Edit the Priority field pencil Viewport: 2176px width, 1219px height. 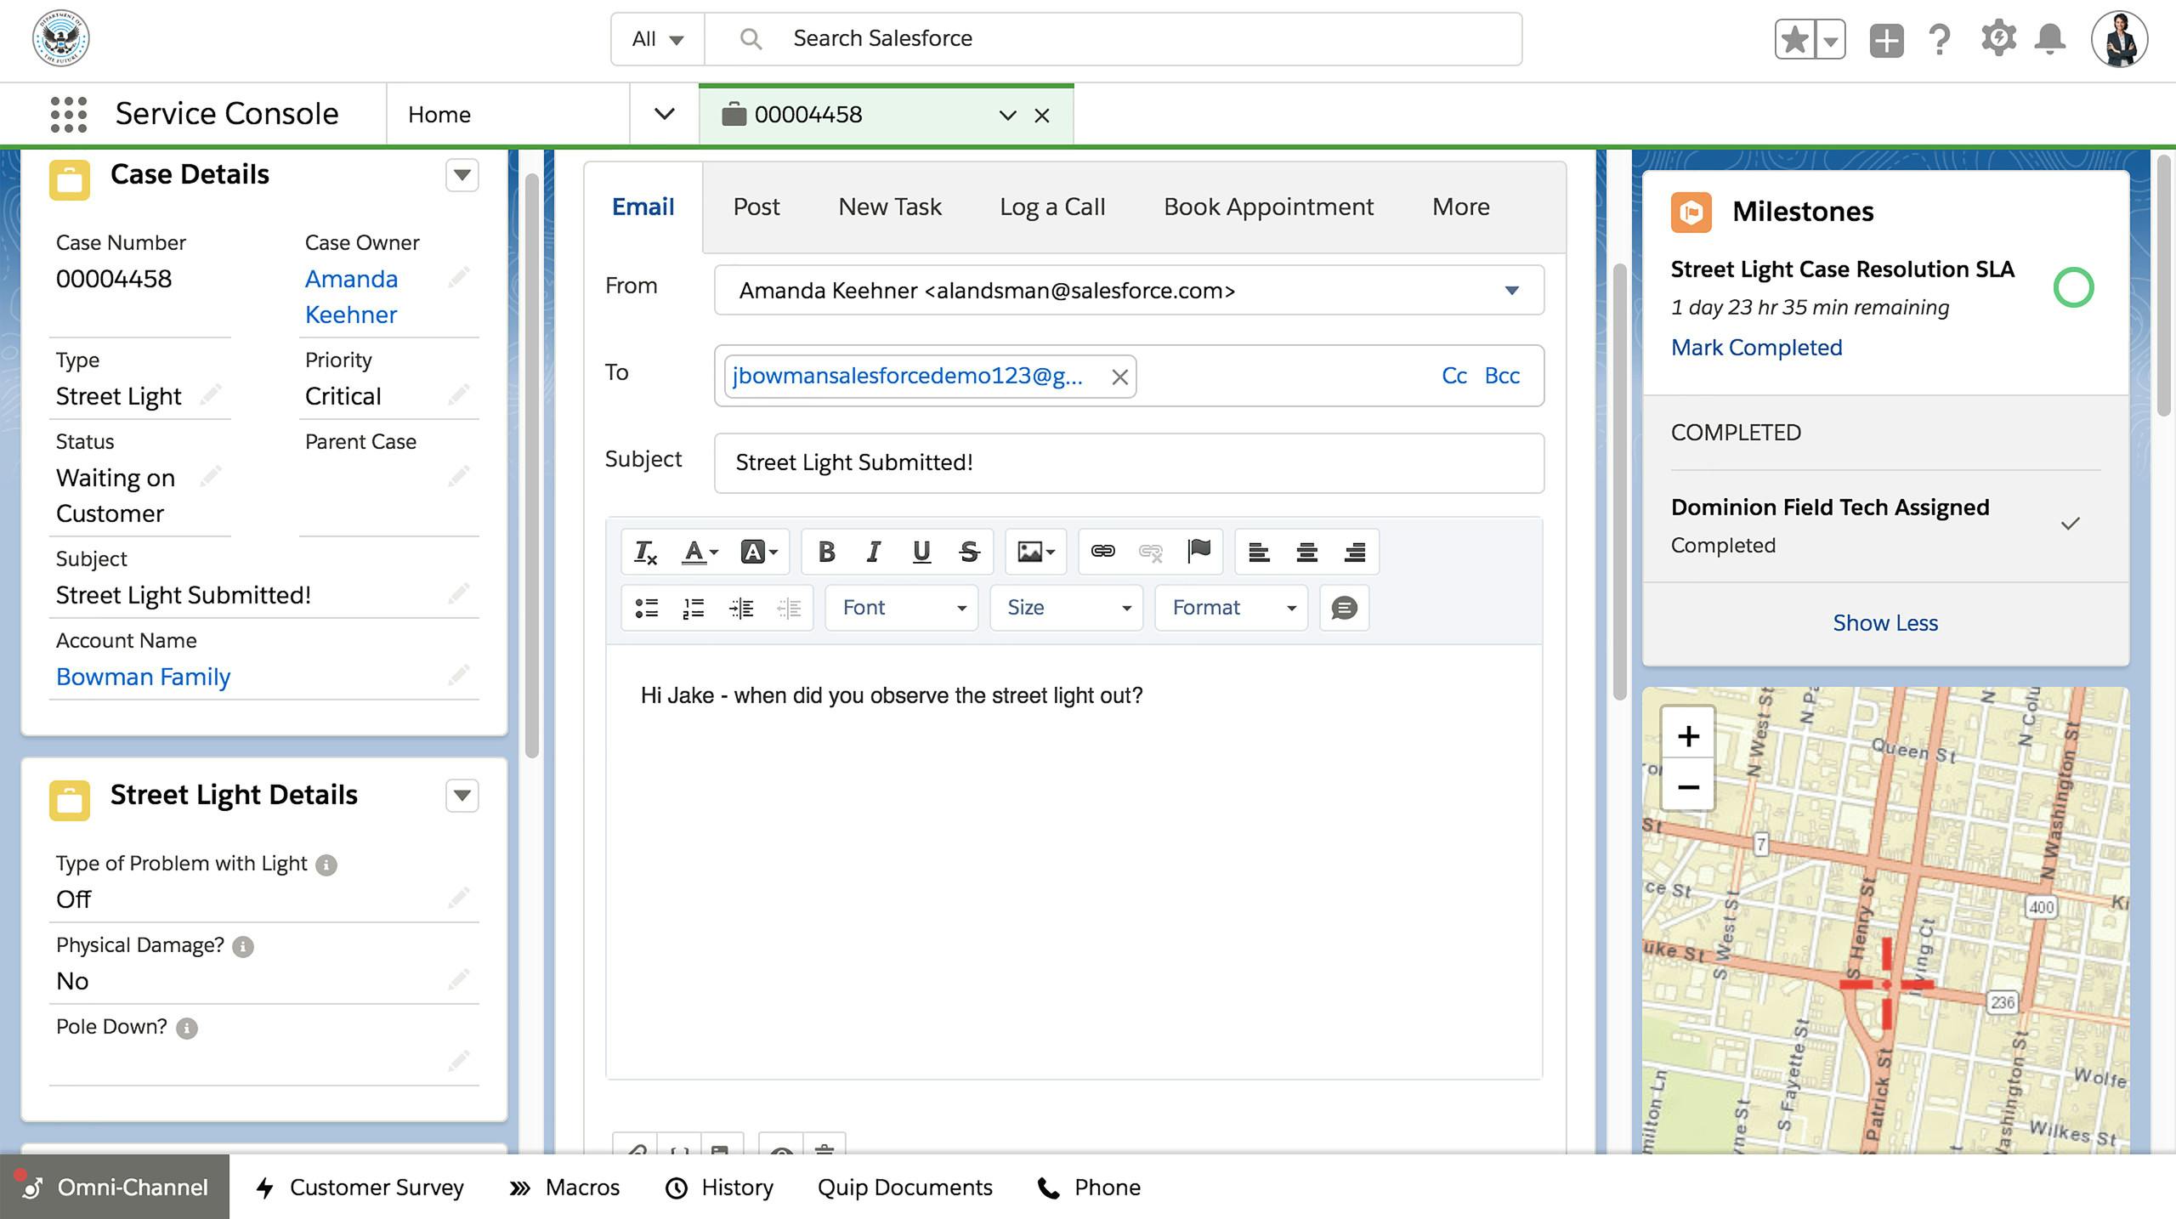459,394
